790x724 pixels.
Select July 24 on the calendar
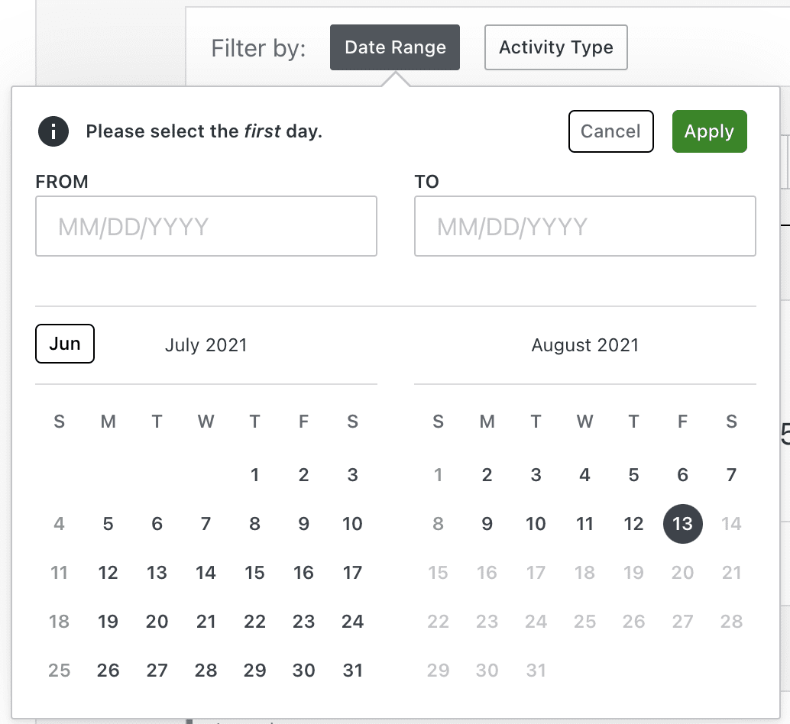pyautogui.click(x=352, y=621)
